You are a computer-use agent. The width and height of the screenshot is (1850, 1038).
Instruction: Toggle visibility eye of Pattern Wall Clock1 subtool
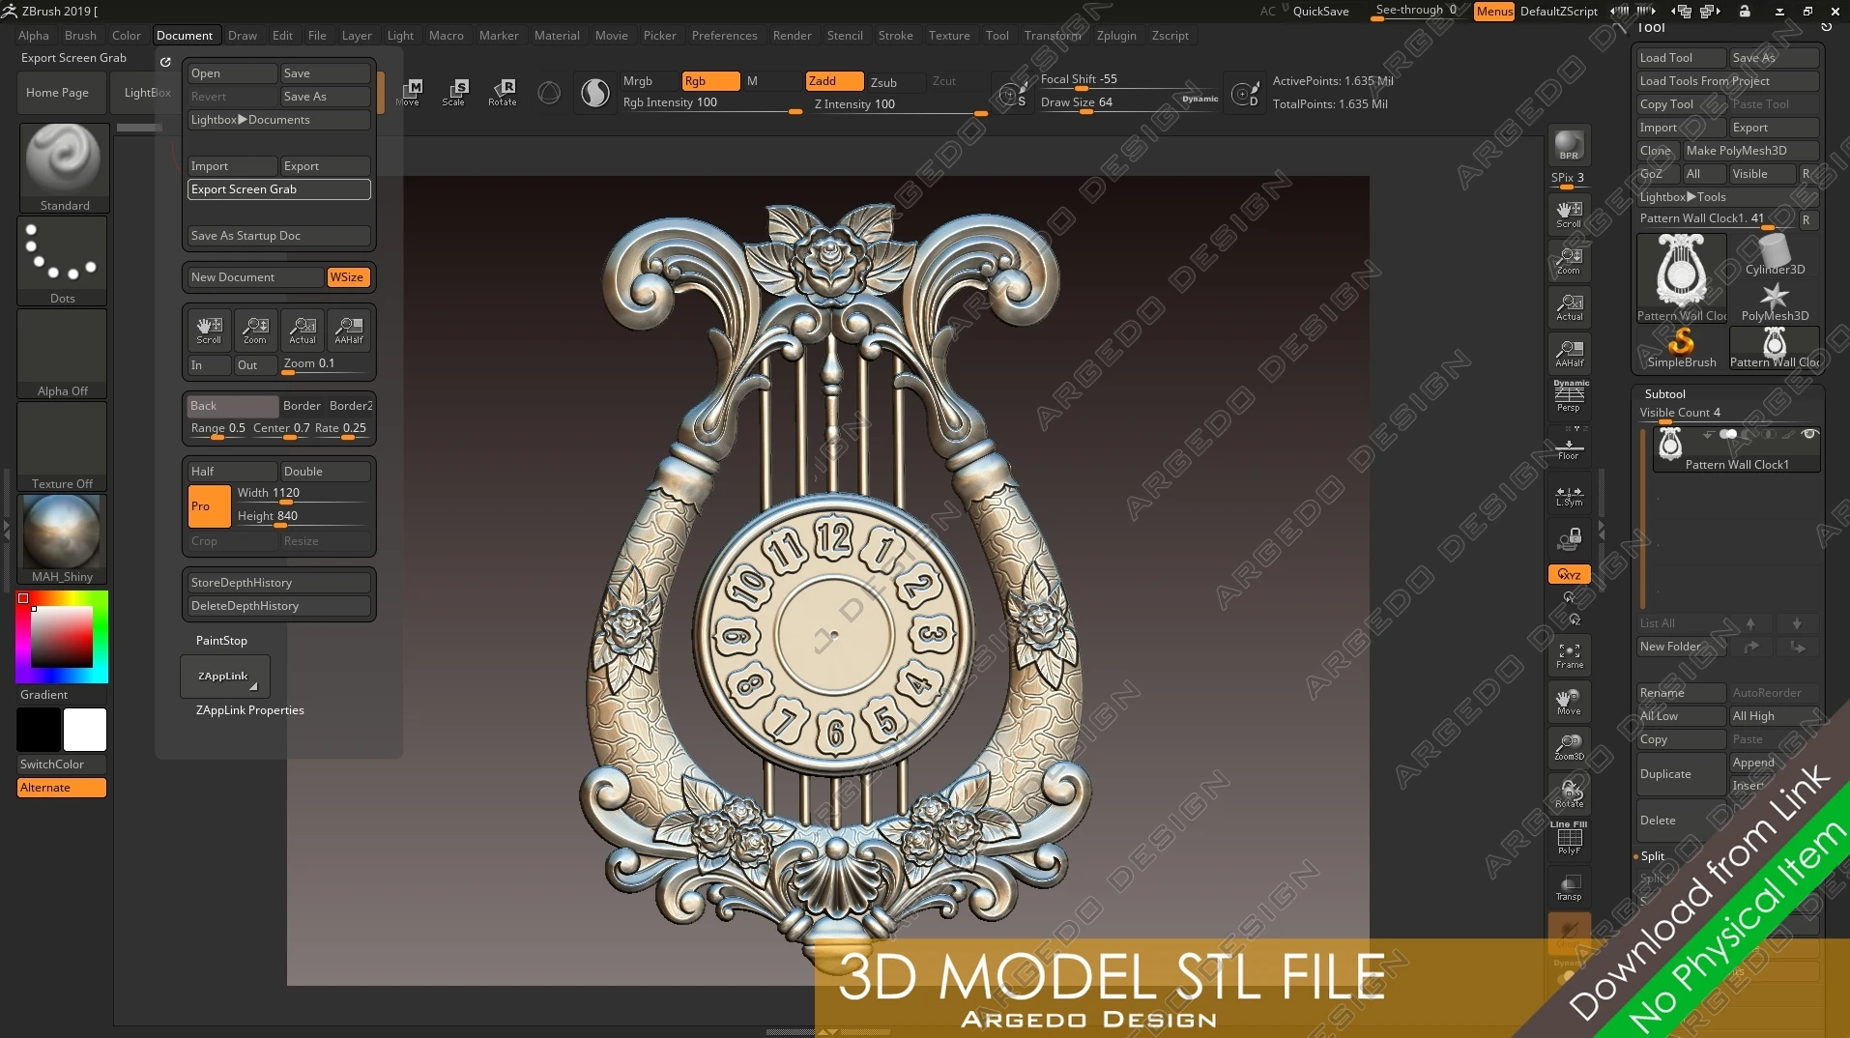[1809, 435]
